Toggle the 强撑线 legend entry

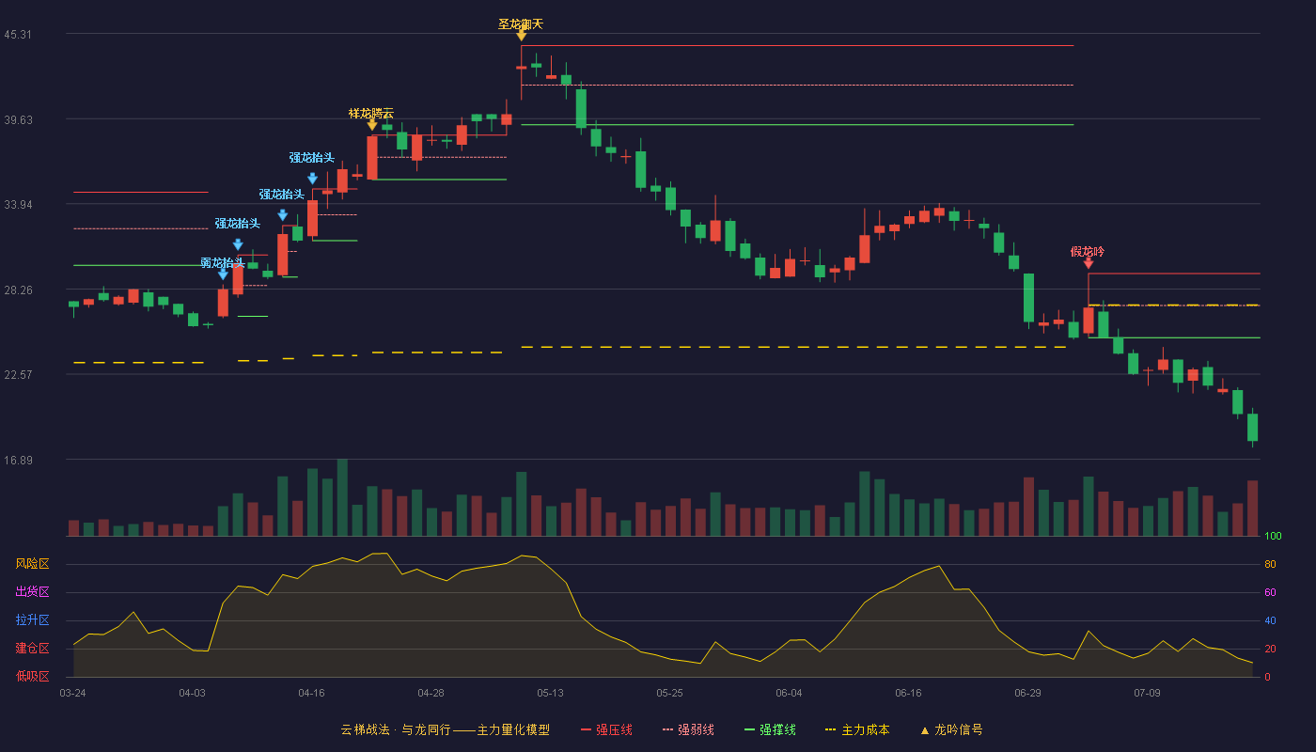[770, 729]
